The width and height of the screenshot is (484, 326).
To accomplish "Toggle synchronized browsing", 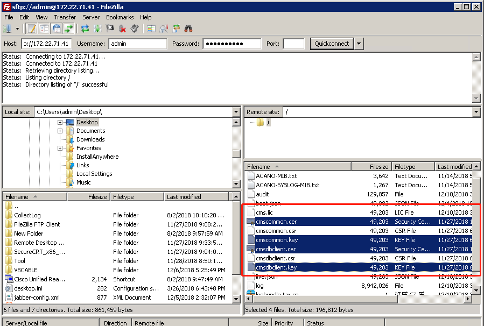I will 176,29.
